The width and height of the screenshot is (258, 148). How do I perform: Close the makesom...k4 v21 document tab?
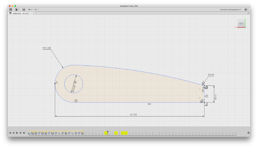(34, 13)
